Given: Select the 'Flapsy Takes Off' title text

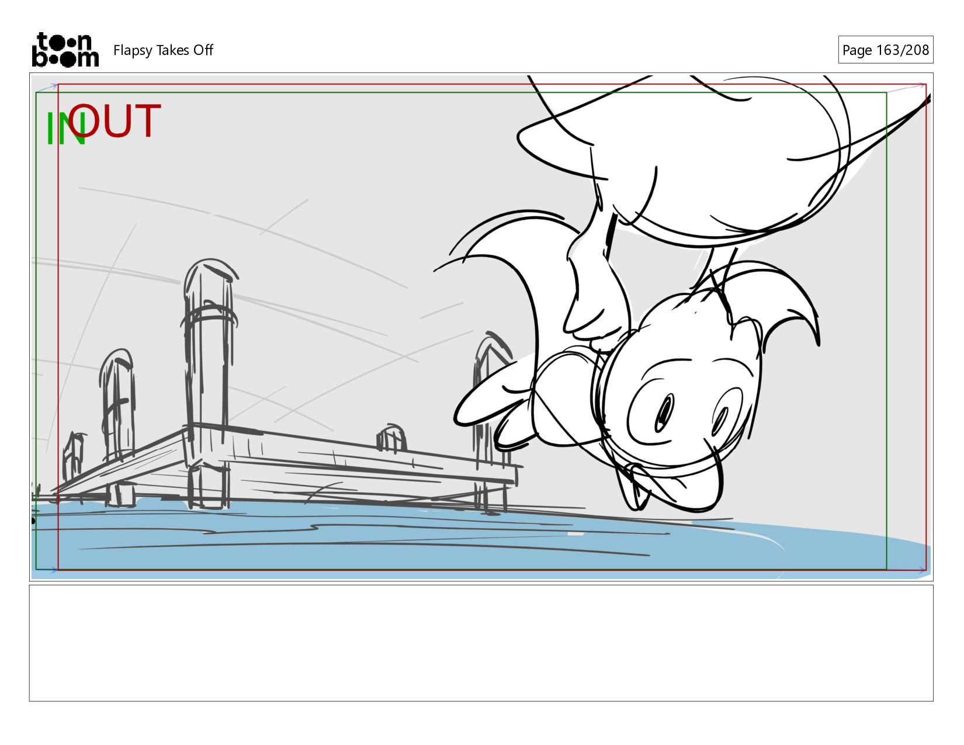Looking at the screenshot, I should tap(163, 50).
